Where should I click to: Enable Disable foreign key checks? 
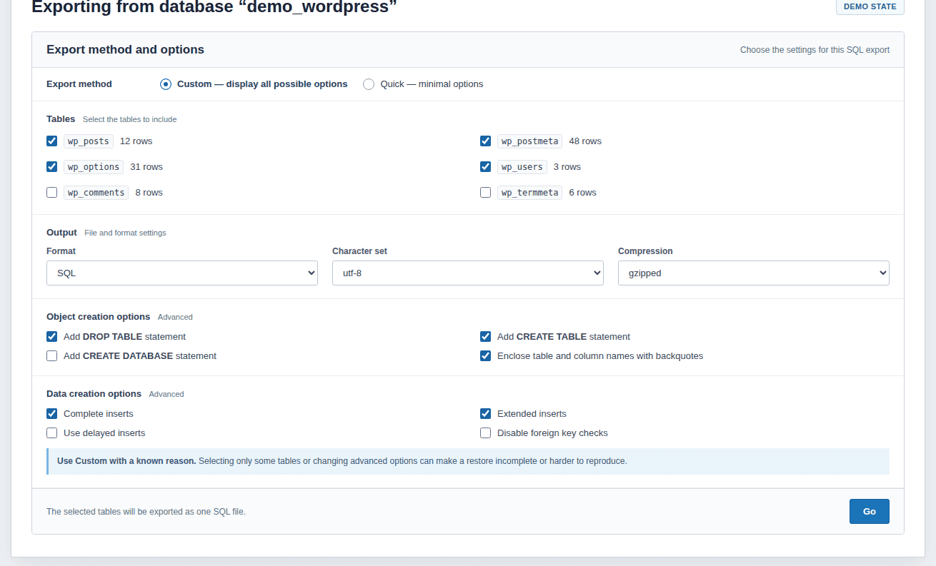coord(486,433)
